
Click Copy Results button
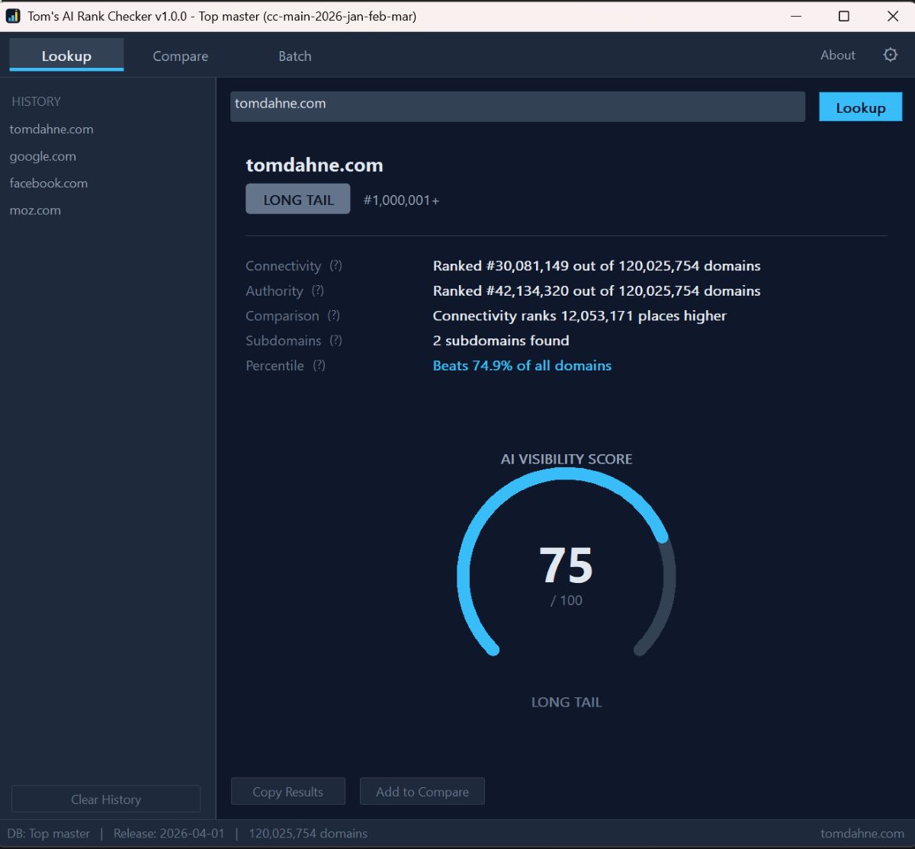point(287,792)
